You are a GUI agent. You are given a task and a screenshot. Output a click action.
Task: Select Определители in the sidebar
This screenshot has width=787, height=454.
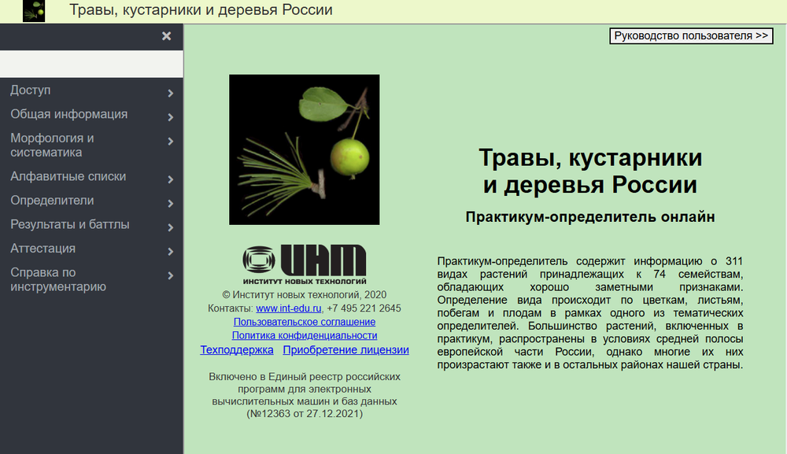52,200
